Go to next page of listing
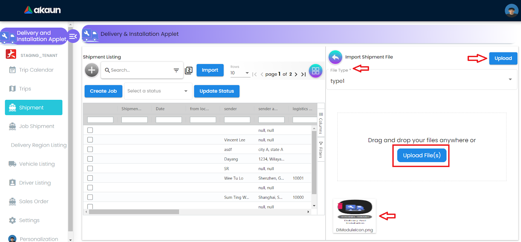 [296, 74]
